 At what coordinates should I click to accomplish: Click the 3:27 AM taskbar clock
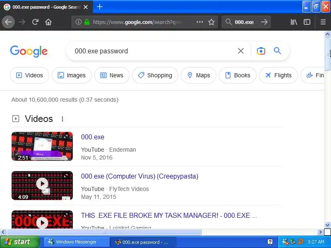click(x=316, y=242)
